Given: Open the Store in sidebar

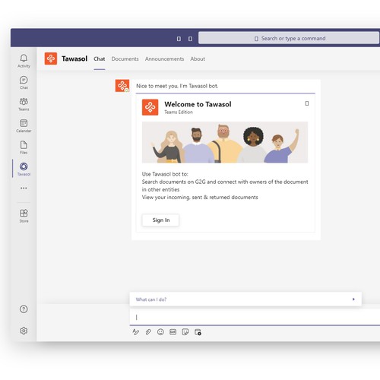Looking at the screenshot, I should [x=24, y=216].
